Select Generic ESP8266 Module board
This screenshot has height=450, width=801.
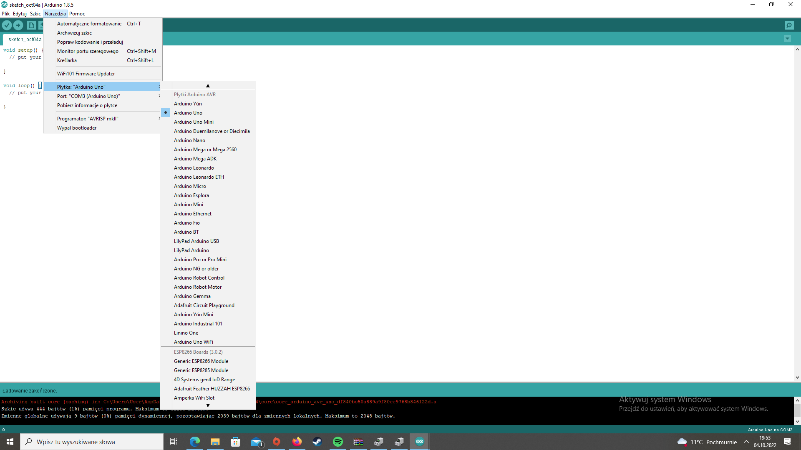(208, 361)
